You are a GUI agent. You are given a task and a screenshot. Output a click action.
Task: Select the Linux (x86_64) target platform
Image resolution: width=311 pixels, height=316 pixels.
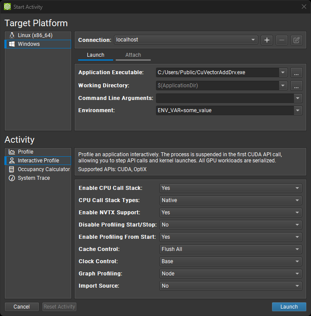click(35, 35)
